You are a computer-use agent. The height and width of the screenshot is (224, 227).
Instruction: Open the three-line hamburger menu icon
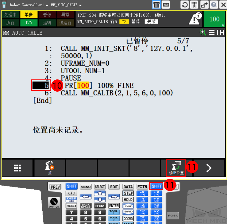tap(212, 32)
